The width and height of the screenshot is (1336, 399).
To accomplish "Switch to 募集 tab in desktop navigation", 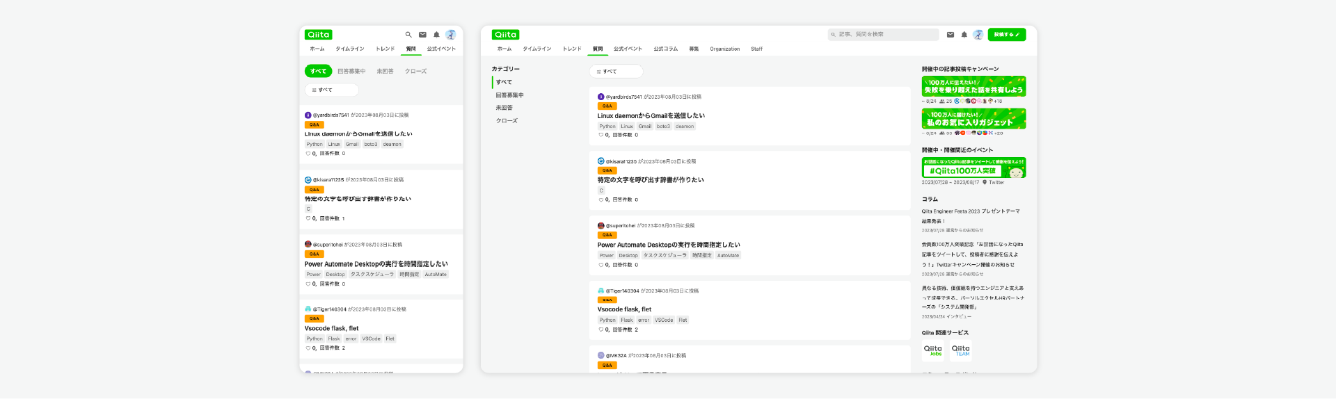I will coord(694,49).
